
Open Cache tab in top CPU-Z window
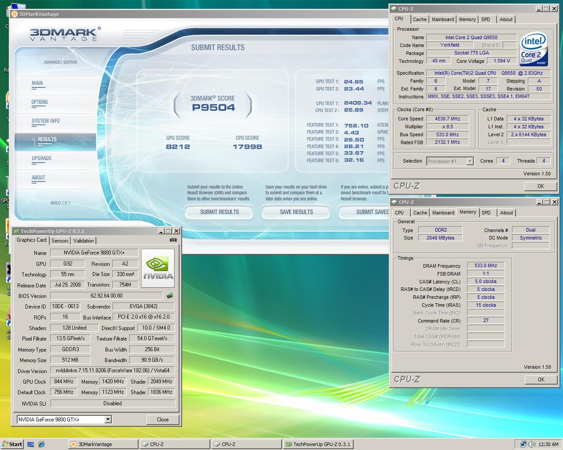(420, 19)
